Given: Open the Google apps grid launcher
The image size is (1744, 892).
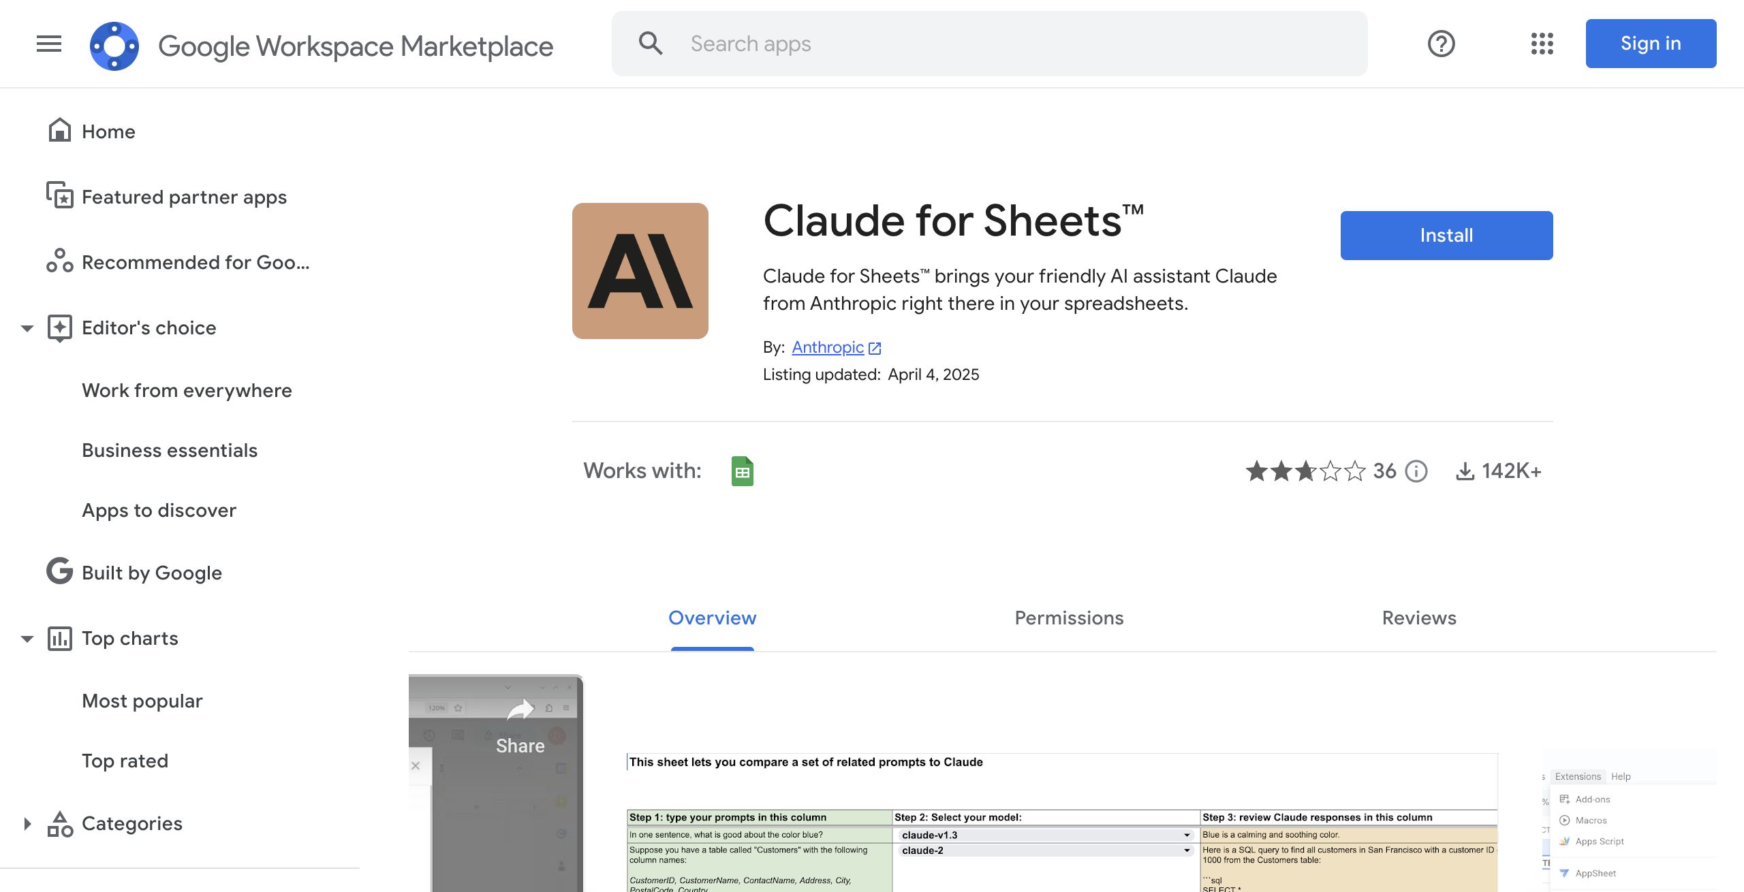Looking at the screenshot, I should click(1542, 44).
